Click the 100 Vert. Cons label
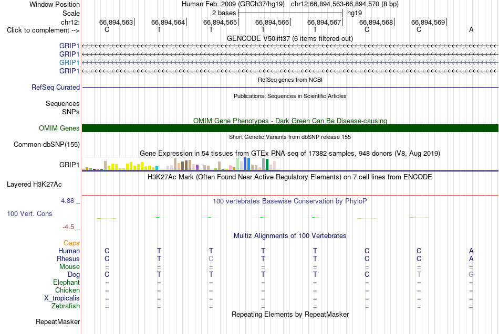 (x=29, y=214)
